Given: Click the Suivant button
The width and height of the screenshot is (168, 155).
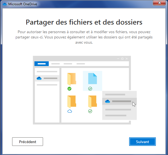Looking at the screenshot, I should click(142, 141).
